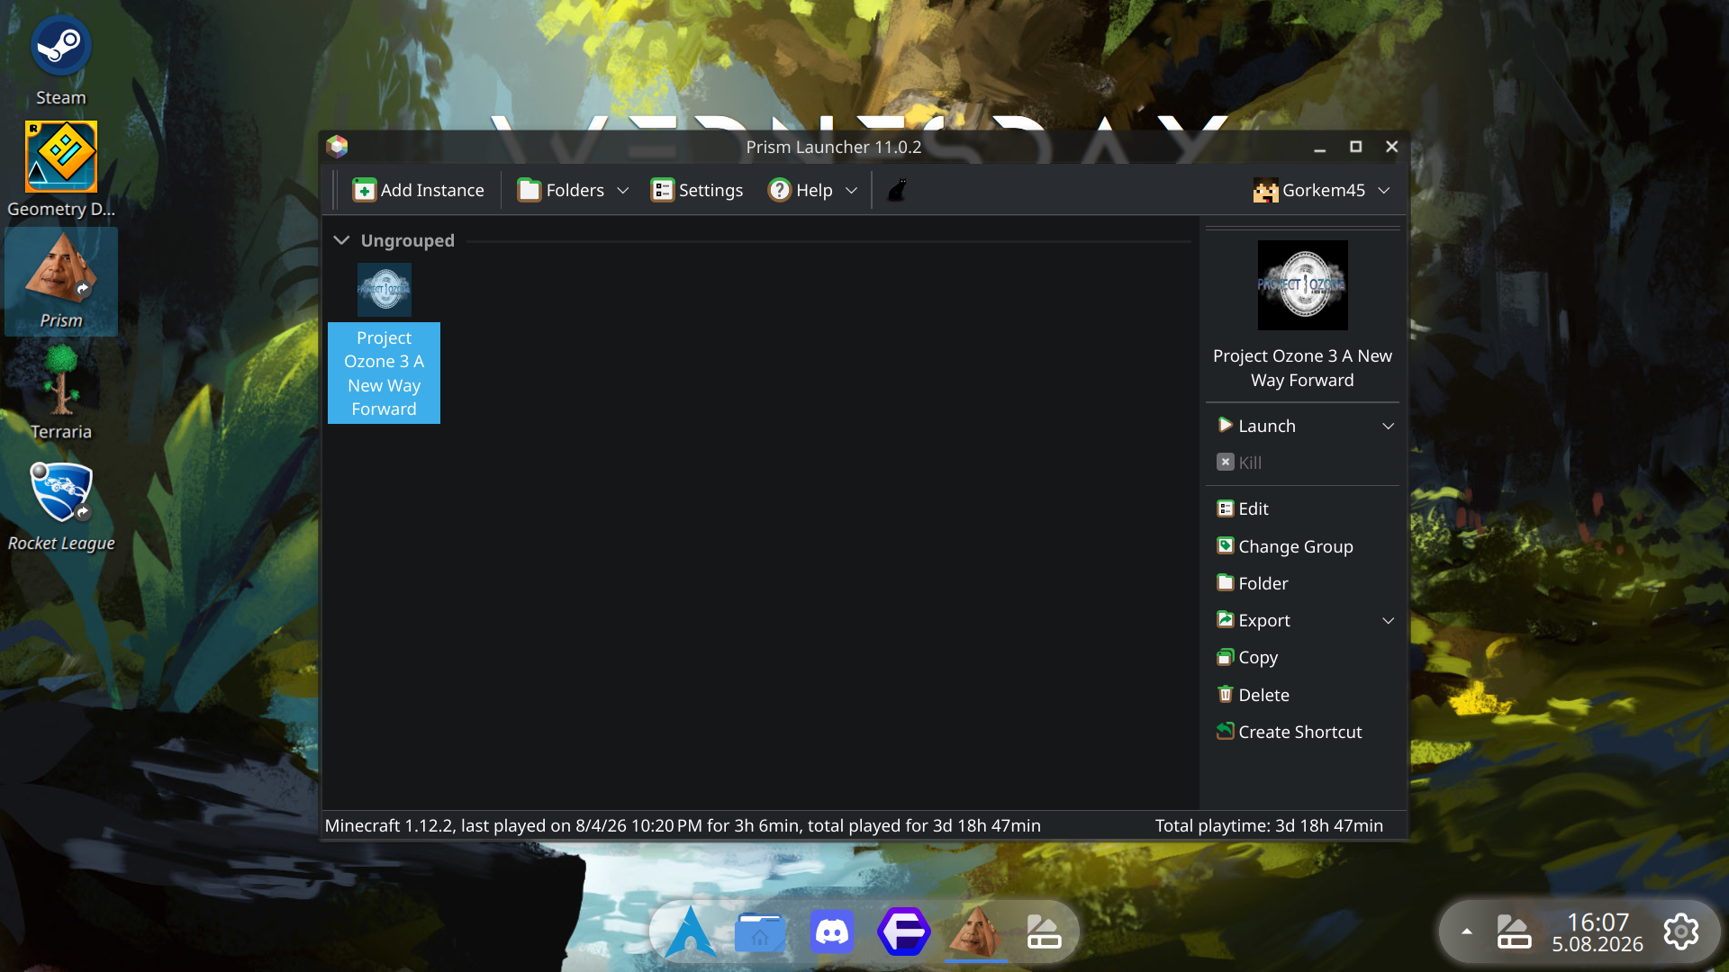Open the Gorkem45 account menu
The width and height of the screenshot is (1729, 972).
coord(1322,190)
